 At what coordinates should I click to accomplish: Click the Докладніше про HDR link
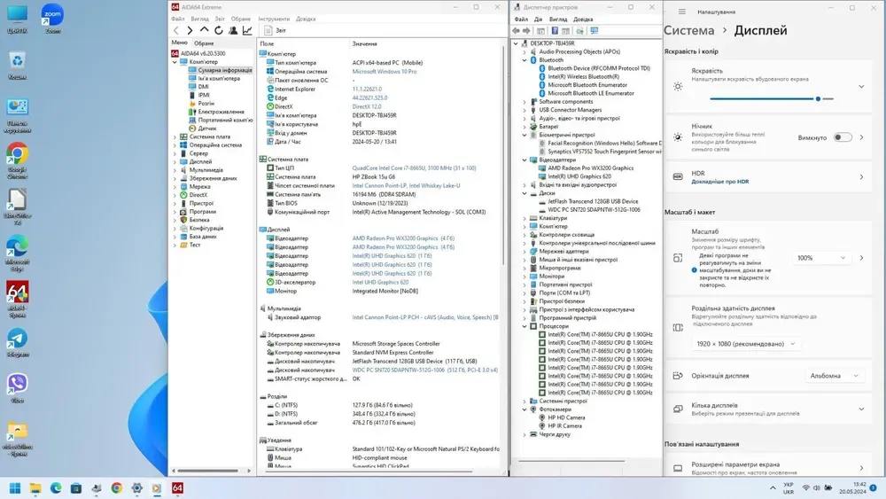coord(719,182)
